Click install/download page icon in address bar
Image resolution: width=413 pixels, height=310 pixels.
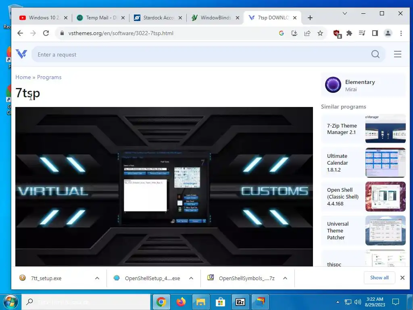(x=294, y=33)
